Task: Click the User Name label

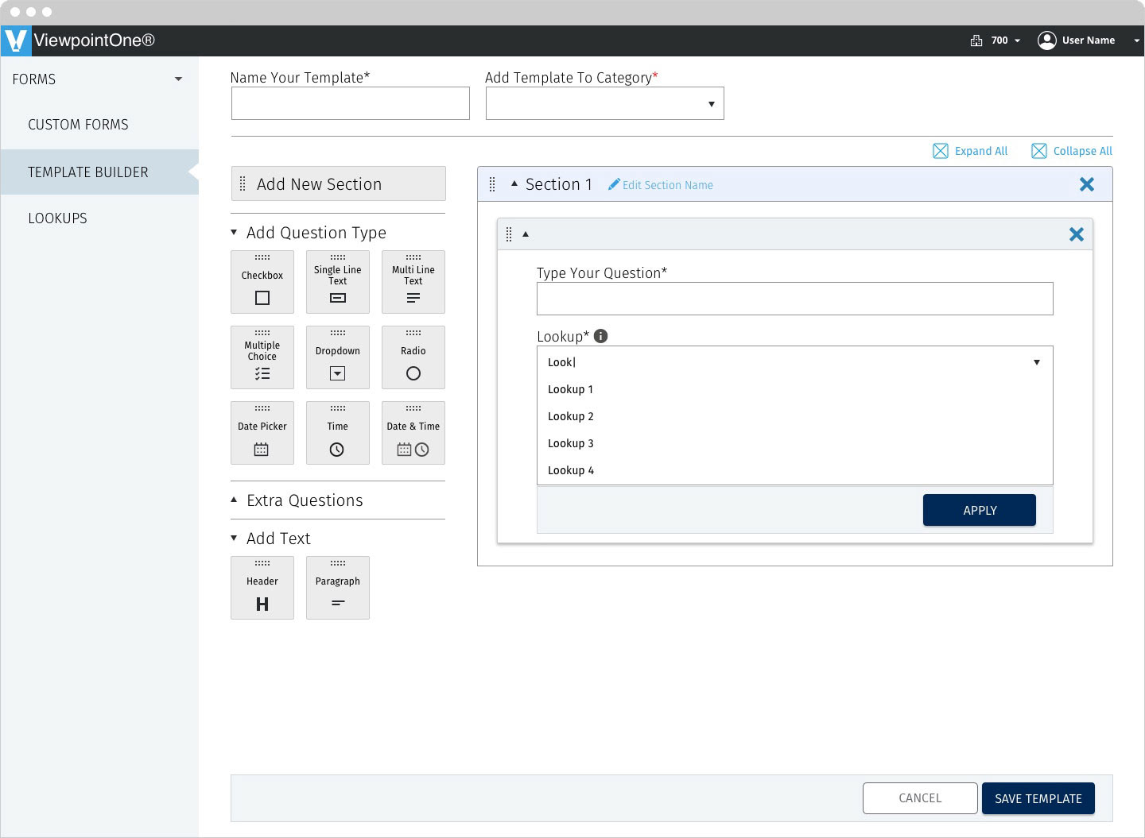Action: 1089,41
